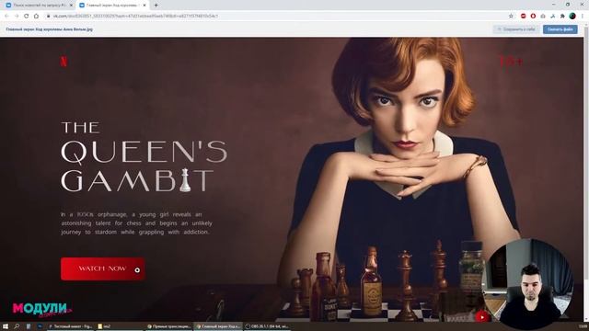
Task: Click The Queen's Gambit title text
Action: (x=144, y=156)
